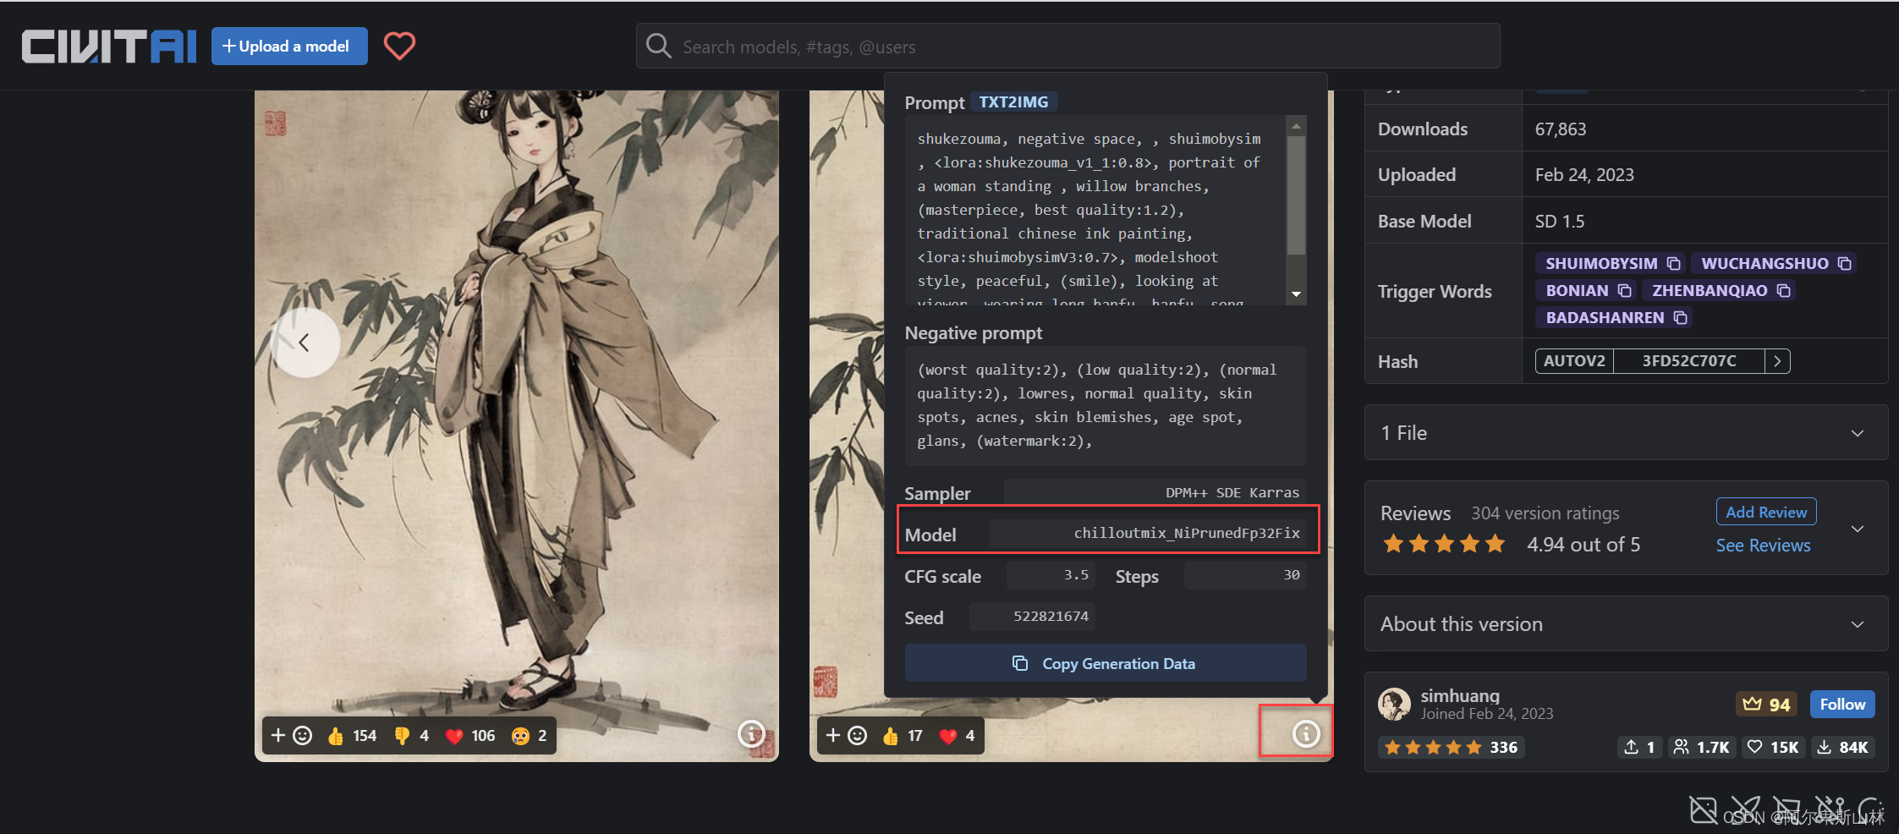This screenshot has height=834, width=1899.
Task: Click thumbs down 4 on first image
Action: click(x=412, y=735)
